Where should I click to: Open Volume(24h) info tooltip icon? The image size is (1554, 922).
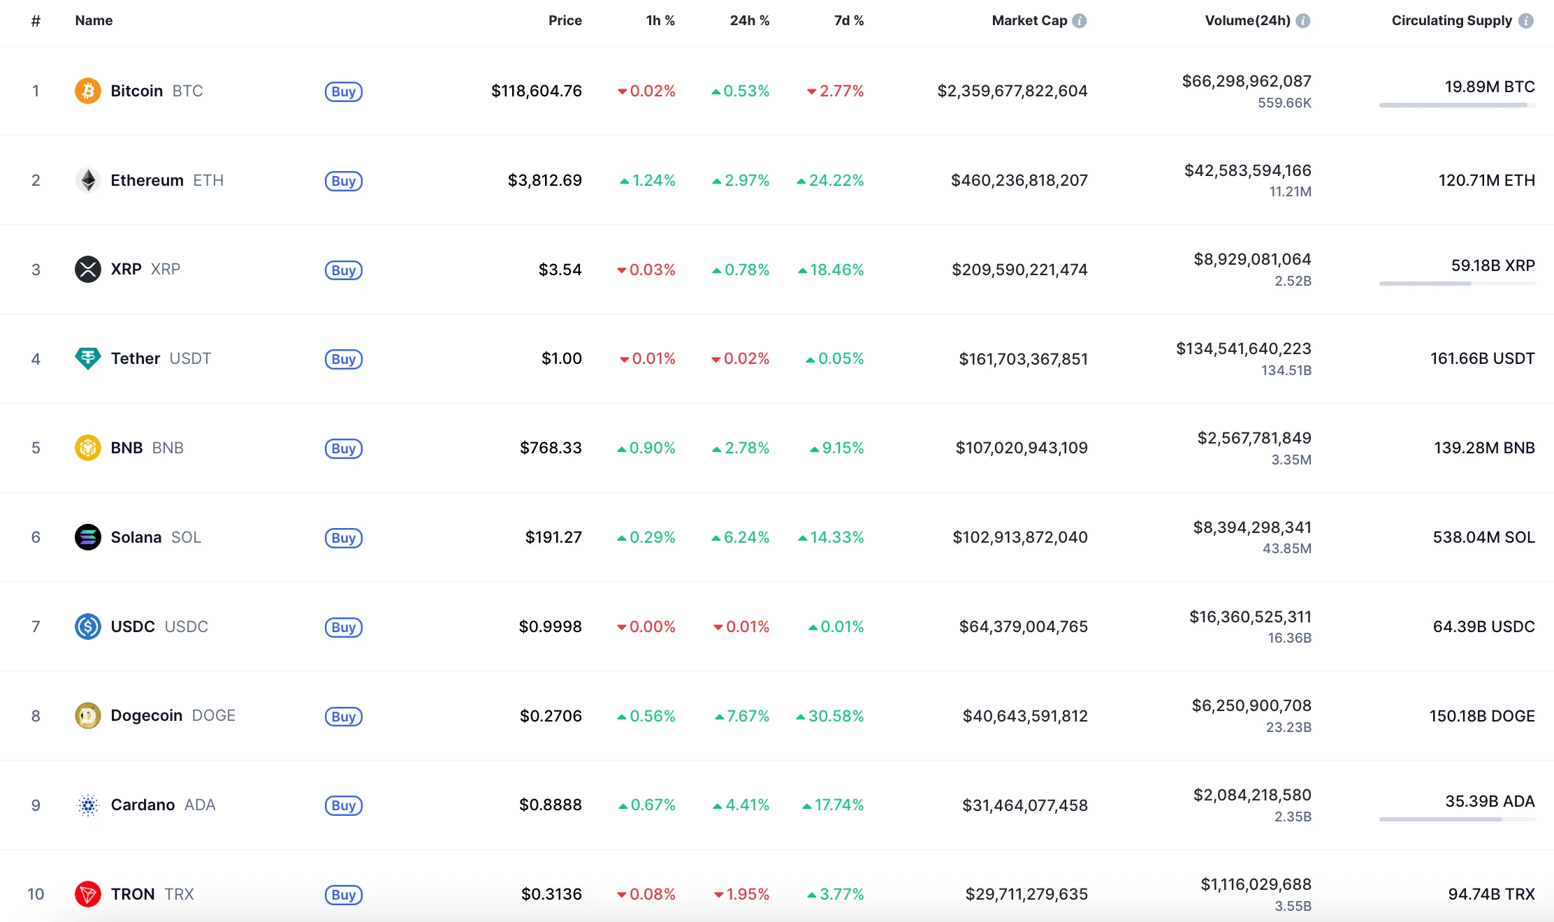(1303, 21)
